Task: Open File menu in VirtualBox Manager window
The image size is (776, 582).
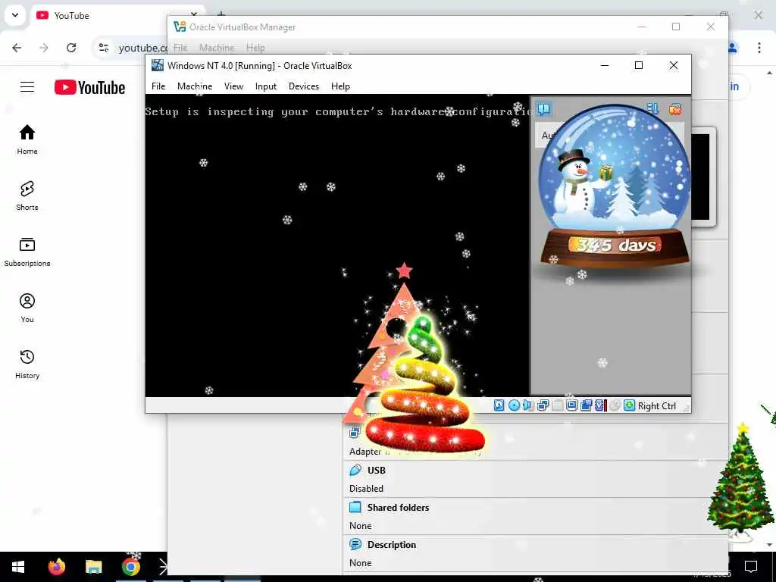Action: [x=180, y=48]
